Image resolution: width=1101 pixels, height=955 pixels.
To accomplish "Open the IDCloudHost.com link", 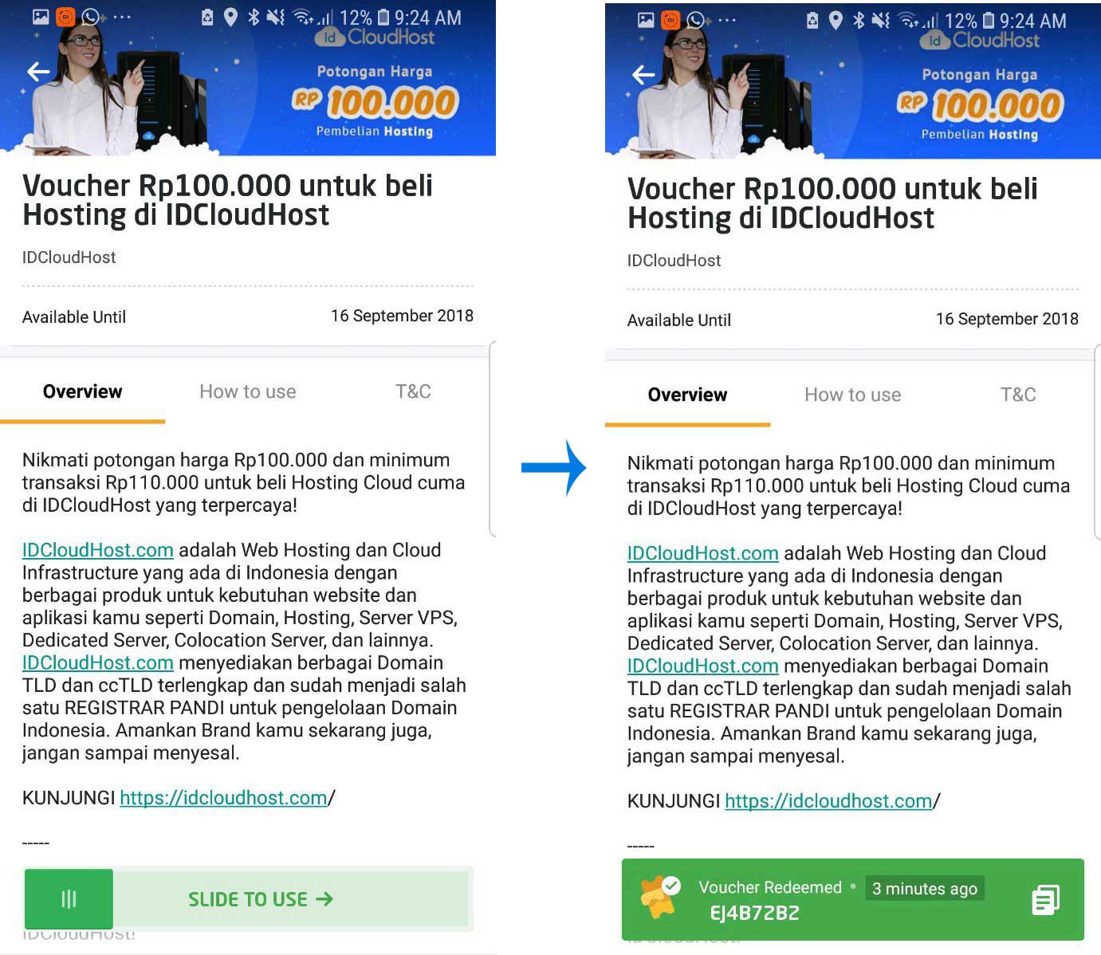I will coord(97,550).
